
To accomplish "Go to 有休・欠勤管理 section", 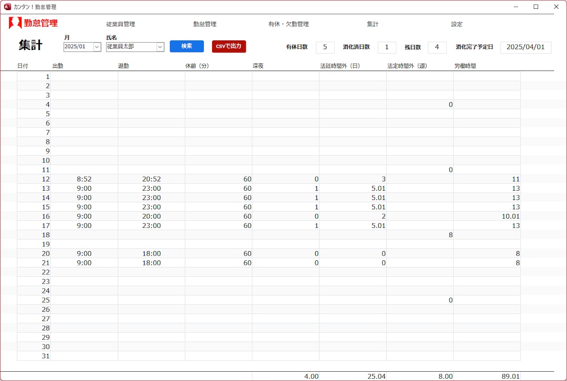I will pyautogui.click(x=289, y=24).
